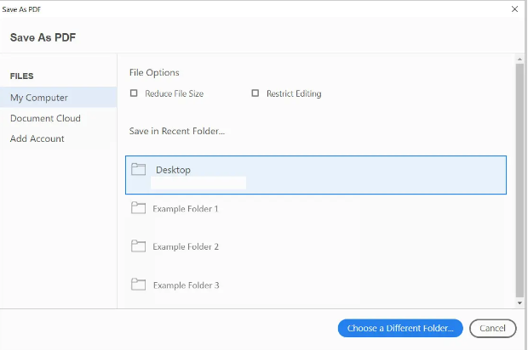Click the Example Folder 2 folder icon
Viewport: 528px width, 350px height.
(139, 246)
